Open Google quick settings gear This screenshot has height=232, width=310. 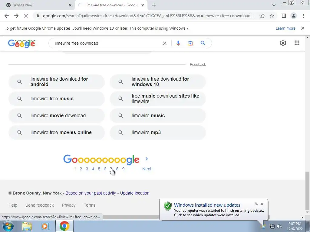[x=283, y=43]
